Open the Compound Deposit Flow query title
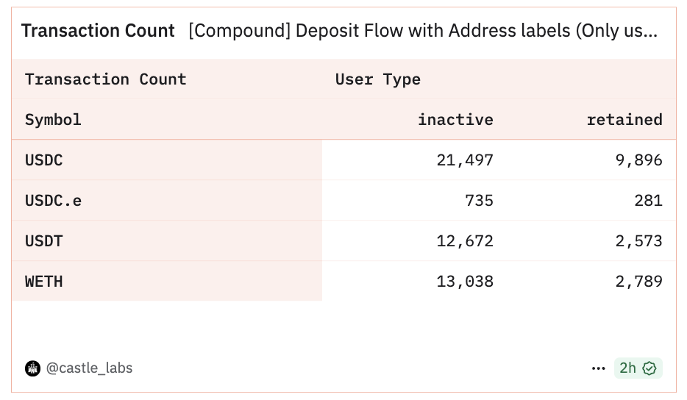Image resolution: width=687 pixels, height=400 pixels. (423, 31)
